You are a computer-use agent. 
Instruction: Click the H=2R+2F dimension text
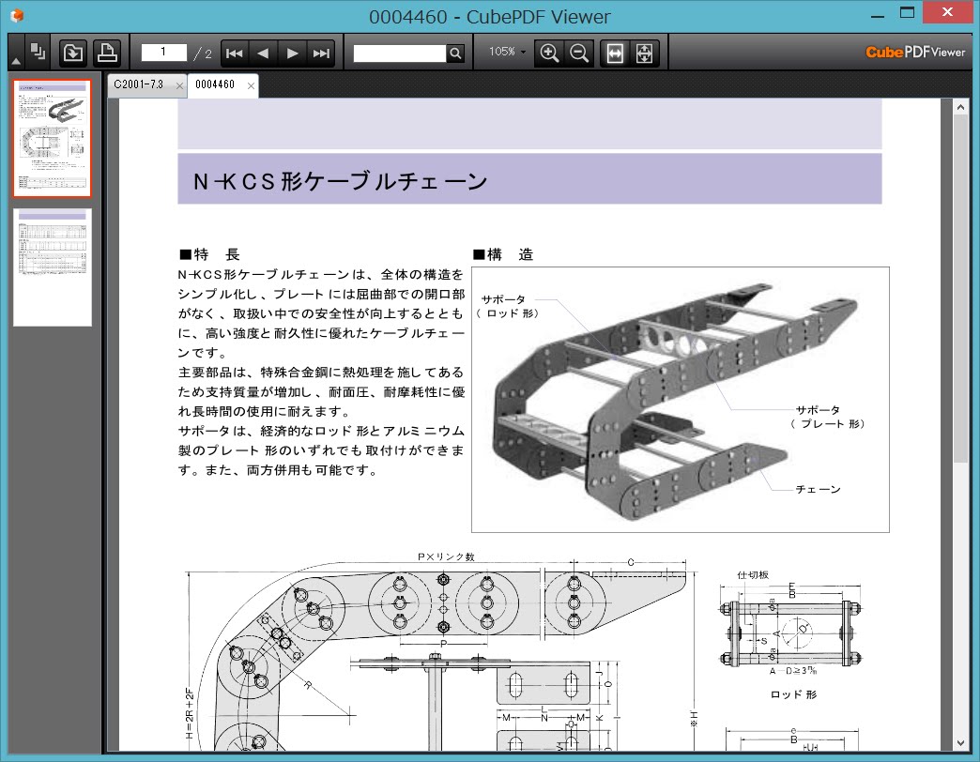tap(190, 713)
